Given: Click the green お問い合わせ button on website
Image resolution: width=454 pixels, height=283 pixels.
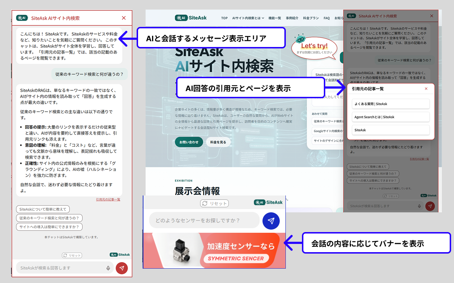Looking at the screenshot, I should [189, 142].
